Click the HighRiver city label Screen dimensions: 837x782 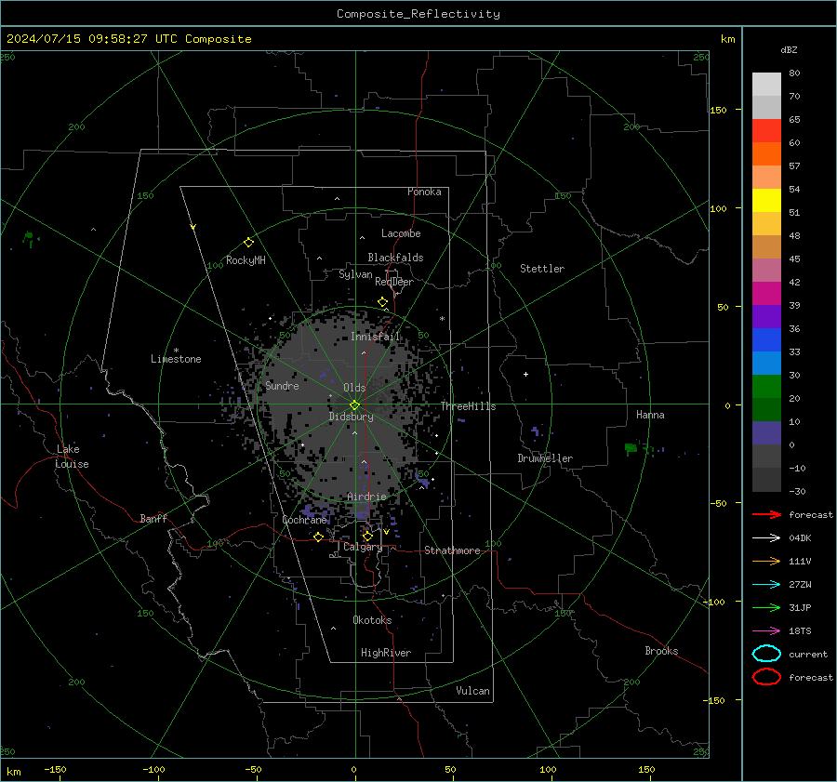pos(385,653)
